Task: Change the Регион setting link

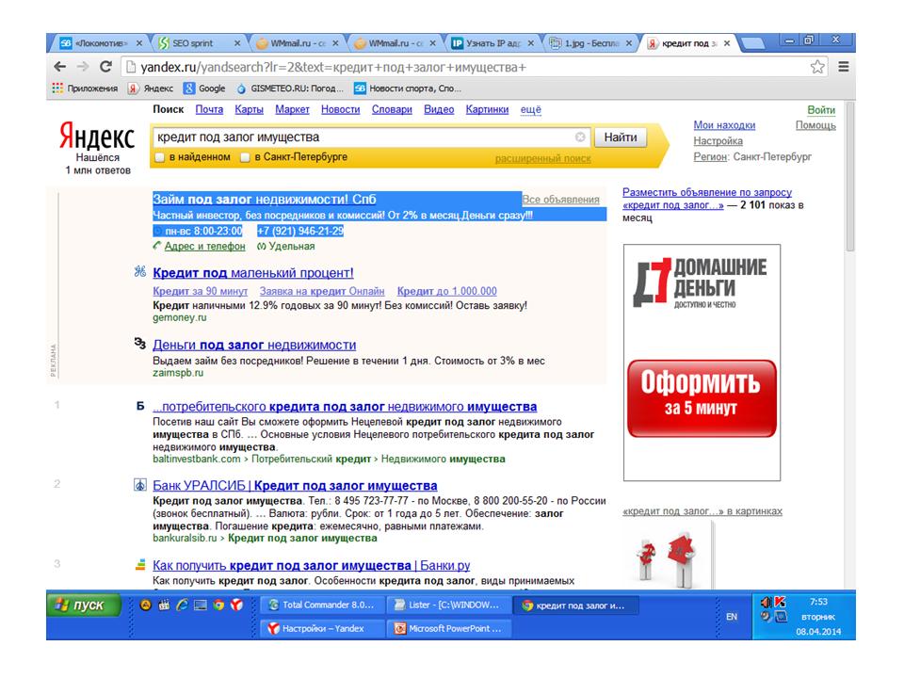Action: click(710, 156)
